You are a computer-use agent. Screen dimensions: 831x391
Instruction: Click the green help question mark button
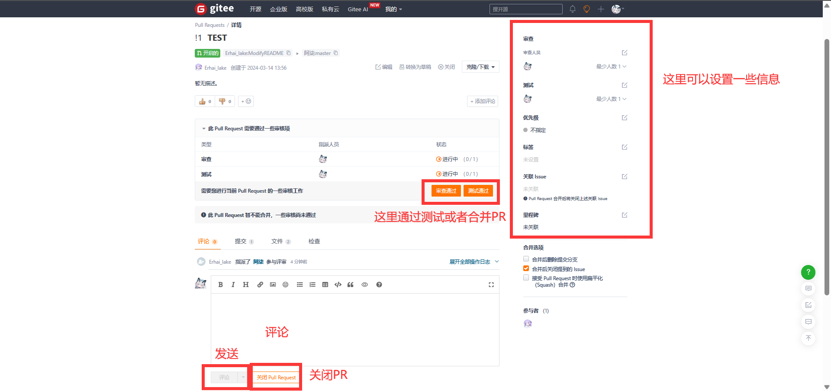tap(808, 272)
